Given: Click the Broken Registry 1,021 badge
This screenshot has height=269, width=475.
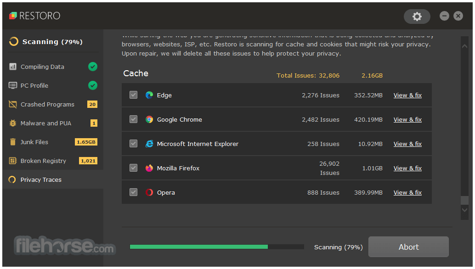Looking at the screenshot, I should click(88, 161).
